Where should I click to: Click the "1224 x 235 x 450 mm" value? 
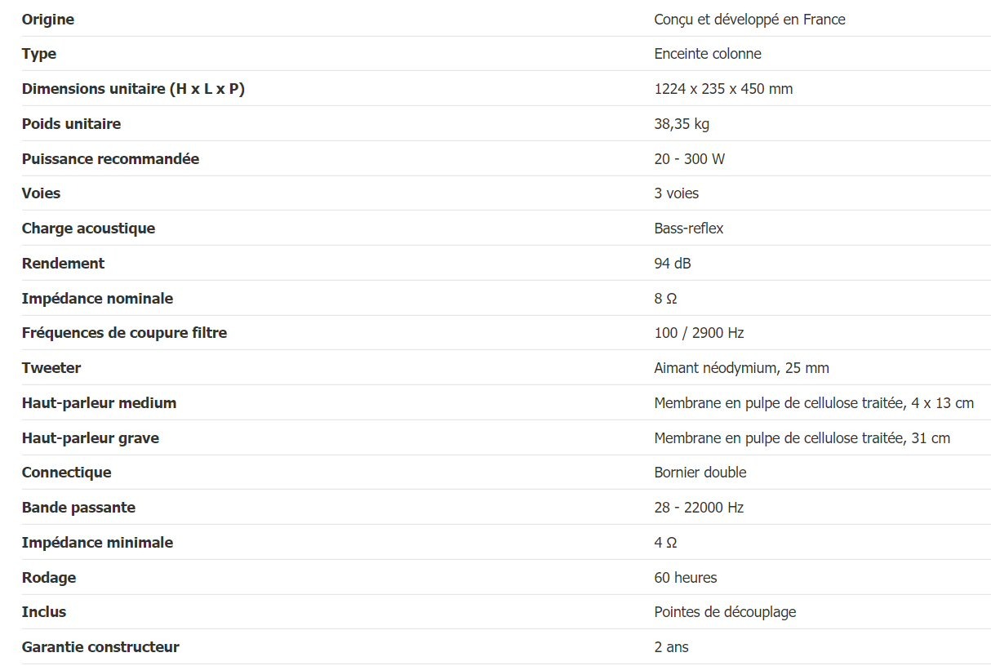pyautogui.click(x=723, y=89)
